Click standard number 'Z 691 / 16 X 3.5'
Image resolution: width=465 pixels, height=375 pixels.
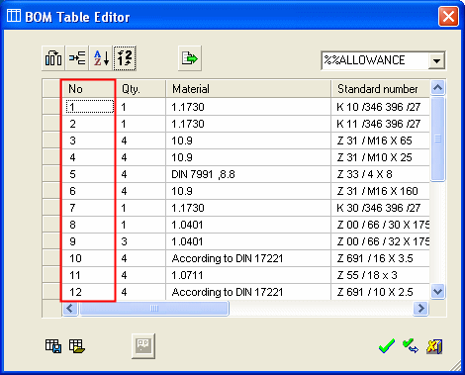point(381,258)
